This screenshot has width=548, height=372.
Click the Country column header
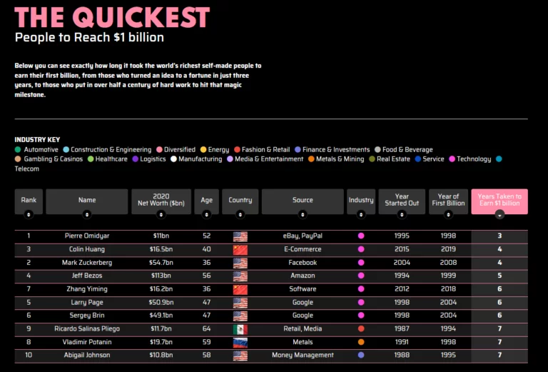click(x=240, y=201)
